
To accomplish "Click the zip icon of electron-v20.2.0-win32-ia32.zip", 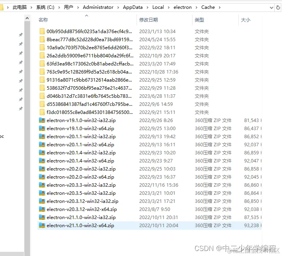I will 42,169.
